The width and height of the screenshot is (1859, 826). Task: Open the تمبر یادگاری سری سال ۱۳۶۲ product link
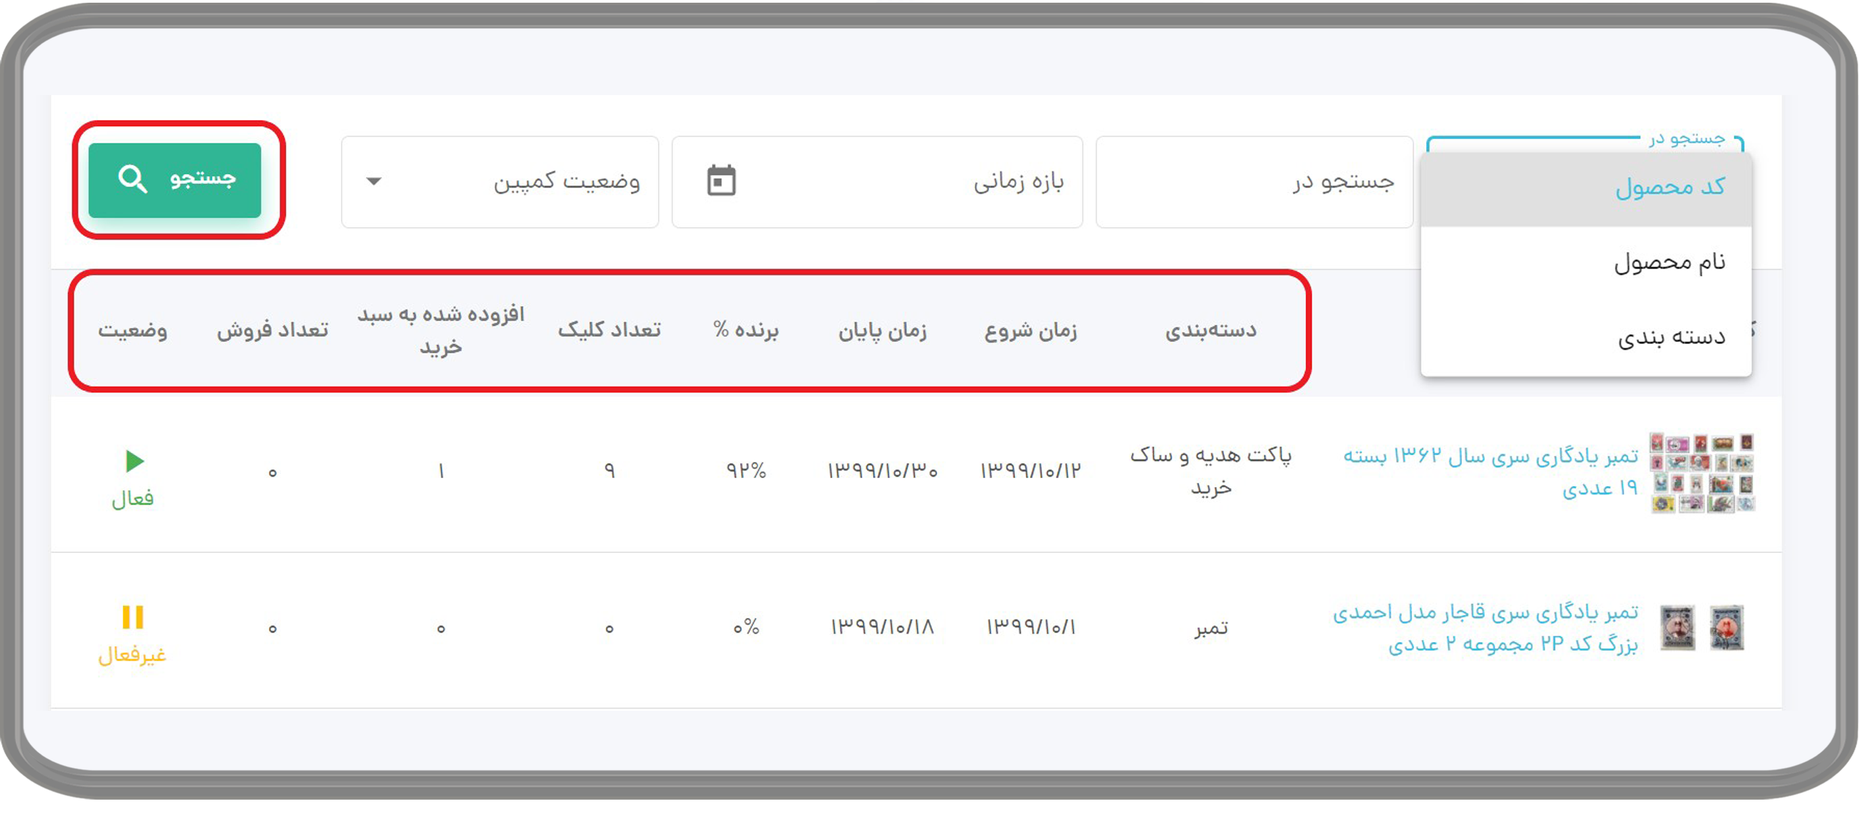pyautogui.click(x=1490, y=472)
